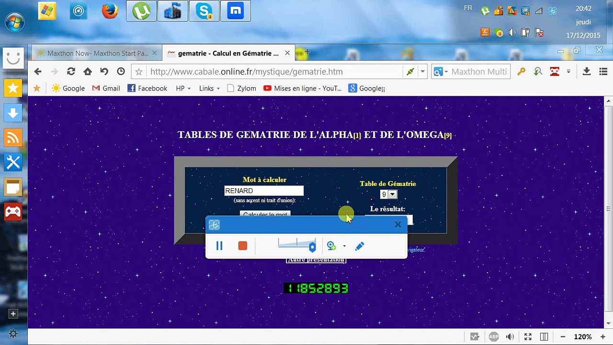613x345 pixels.
Task: Expand the address bar dropdown arrow
Action: 422,71
